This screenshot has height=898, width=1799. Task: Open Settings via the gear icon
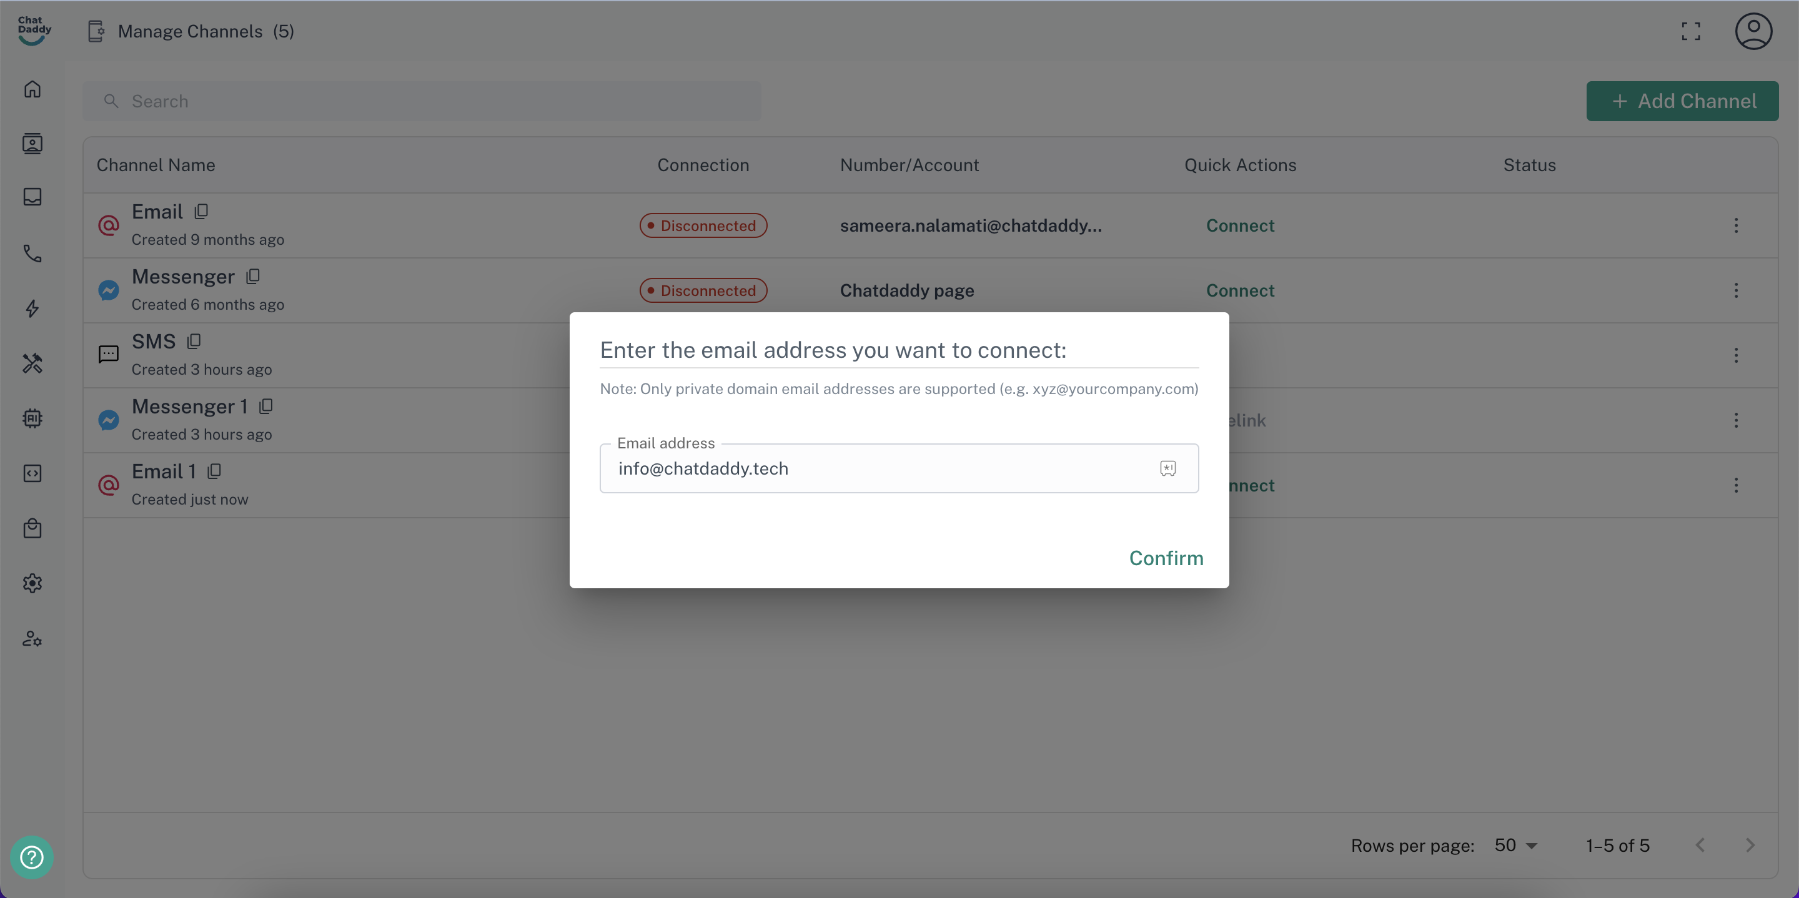[x=32, y=583]
